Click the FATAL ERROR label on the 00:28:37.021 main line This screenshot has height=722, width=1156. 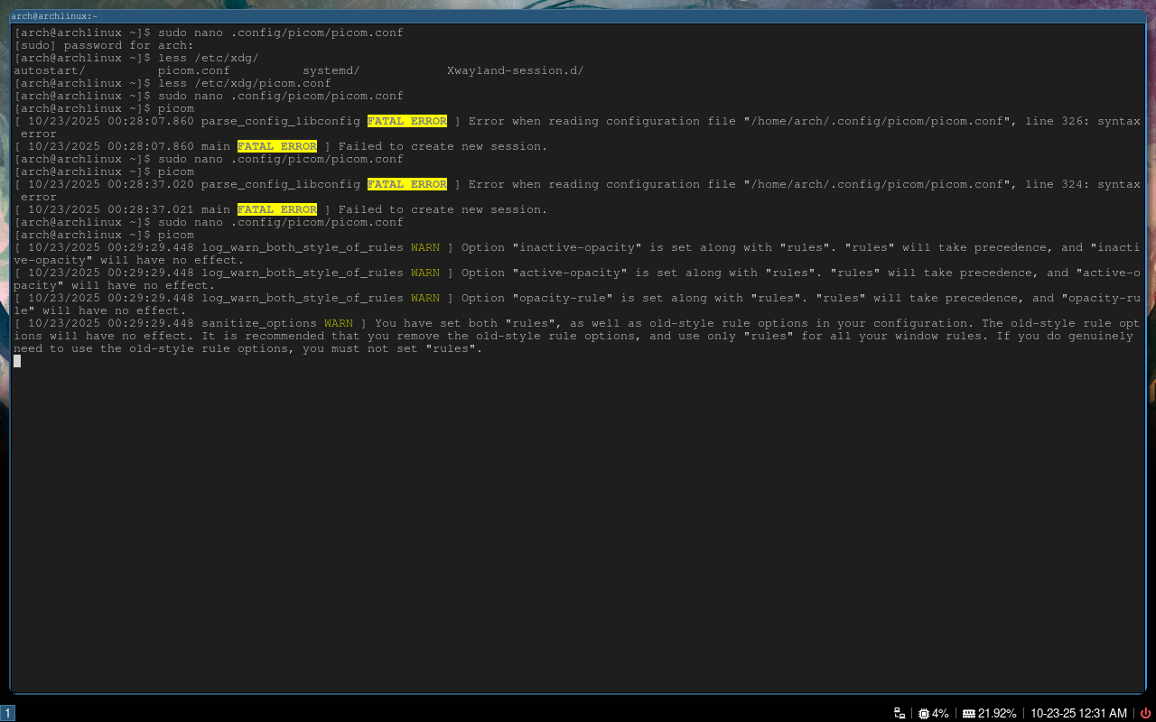pos(277,209)
